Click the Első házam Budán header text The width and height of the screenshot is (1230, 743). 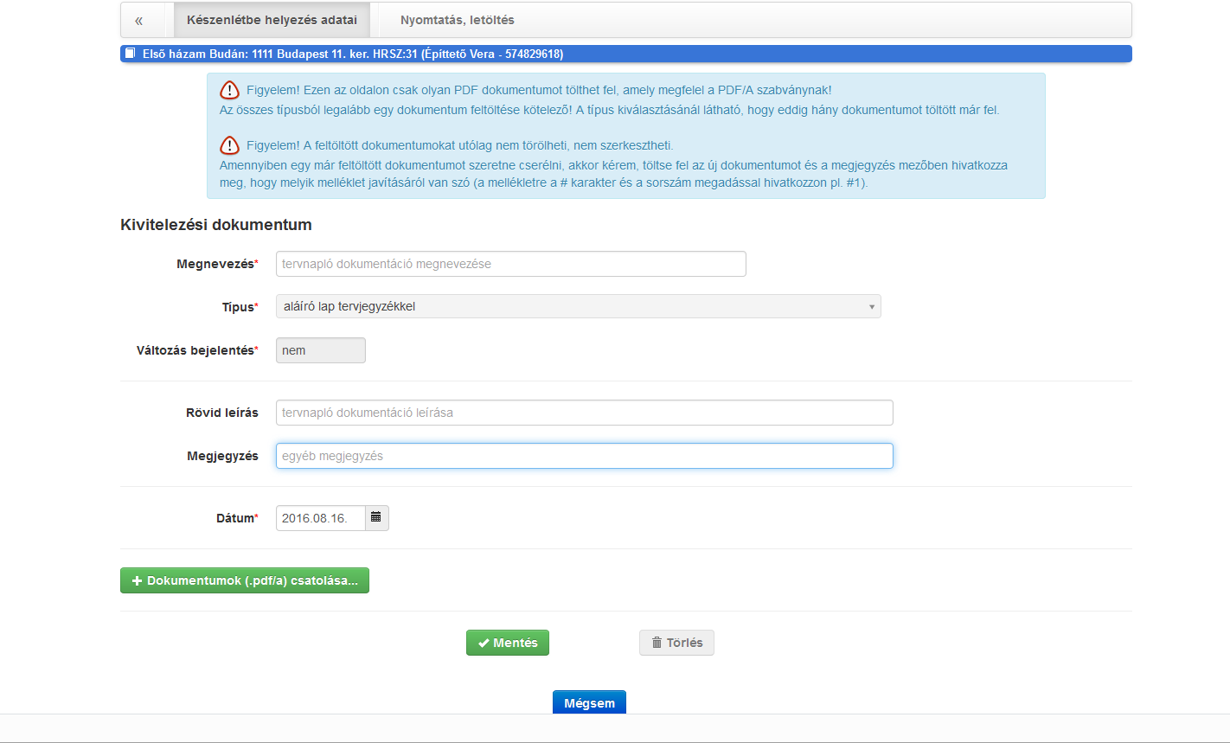(353, 54)
